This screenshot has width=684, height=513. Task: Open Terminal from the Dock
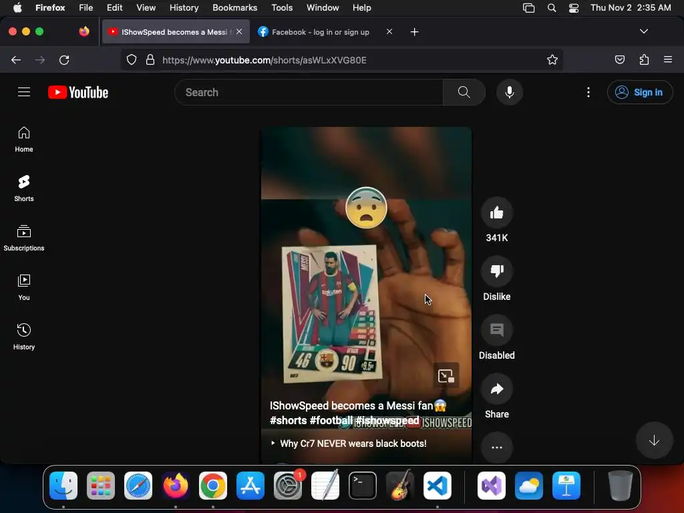tap(363, 485)
